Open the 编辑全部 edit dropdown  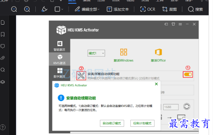point(87,9)
